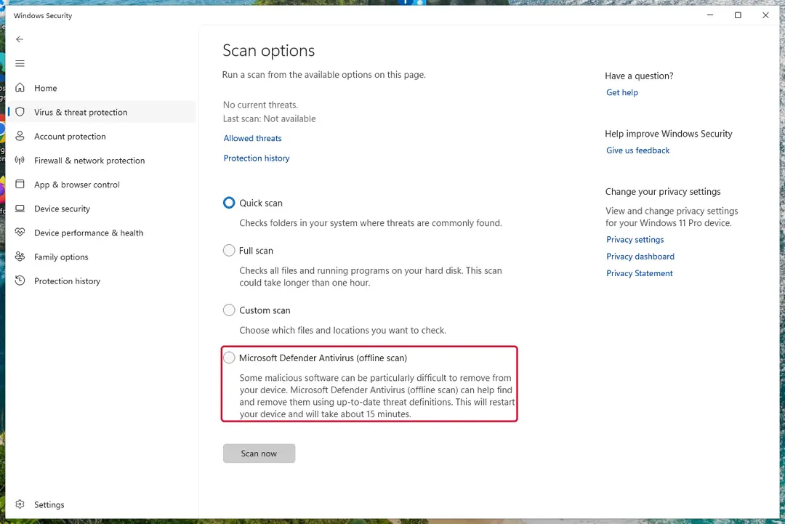This screenshot has height=524, width=785.
Task: Maximize the Windows Security window
Action: click(738, 15)
